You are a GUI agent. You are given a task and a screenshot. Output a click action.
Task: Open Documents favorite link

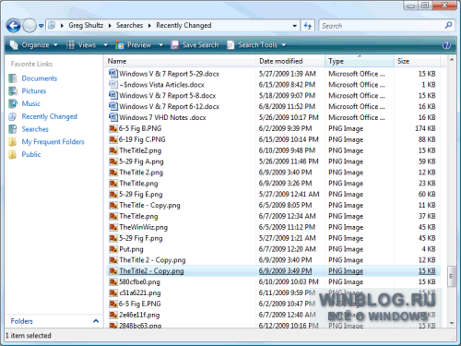point(40,78)
